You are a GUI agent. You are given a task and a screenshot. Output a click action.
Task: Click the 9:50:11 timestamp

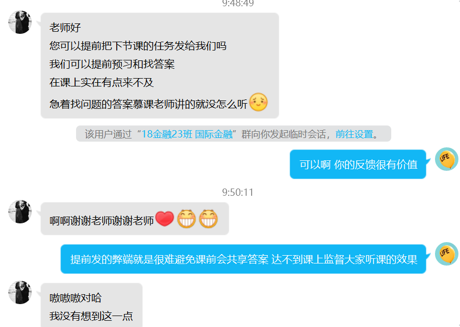[x=238, y=192]
